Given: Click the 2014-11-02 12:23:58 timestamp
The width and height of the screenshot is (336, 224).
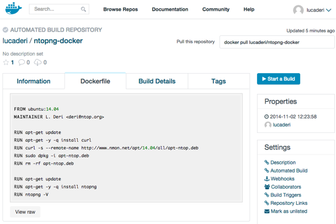Looking at the screenshot, I should pyautogui.click(x=293, y=117).
